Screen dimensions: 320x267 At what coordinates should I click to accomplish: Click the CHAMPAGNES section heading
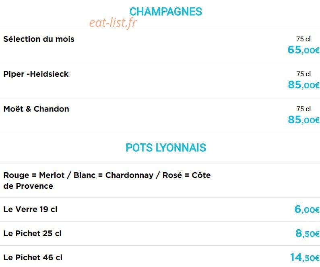click(166, 12)
